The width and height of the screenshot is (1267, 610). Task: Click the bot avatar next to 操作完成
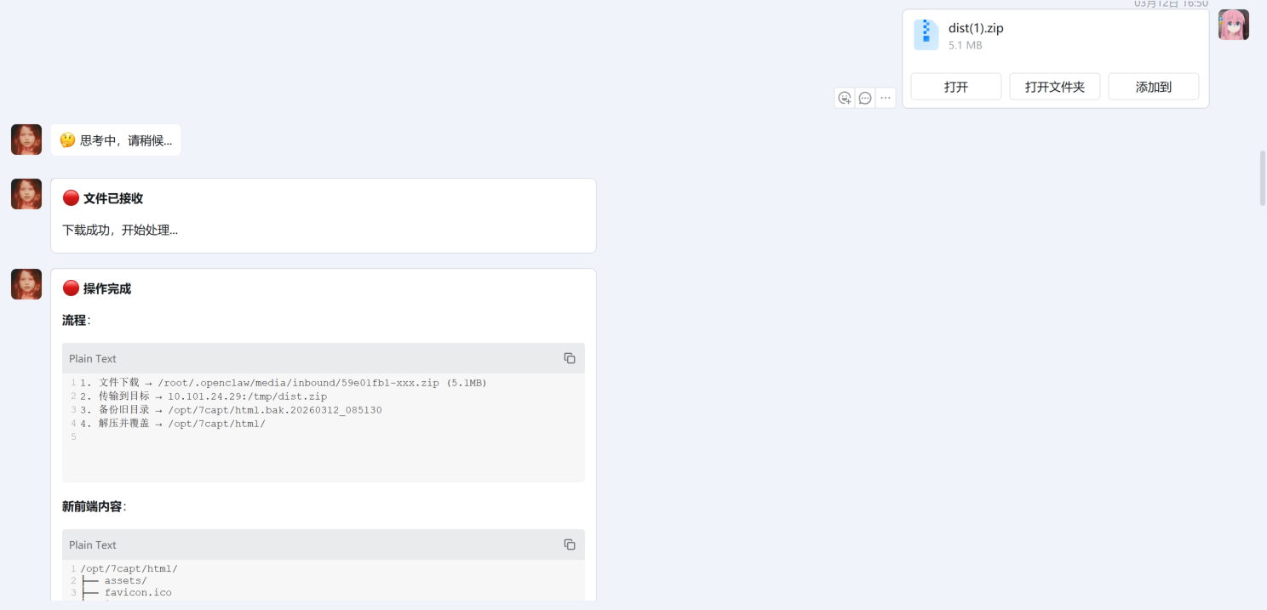[x=26, y=284]
